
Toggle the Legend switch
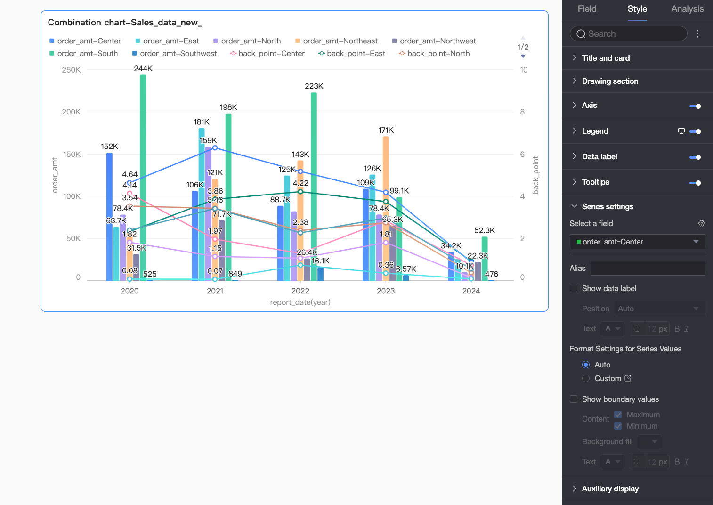(695, 131)
